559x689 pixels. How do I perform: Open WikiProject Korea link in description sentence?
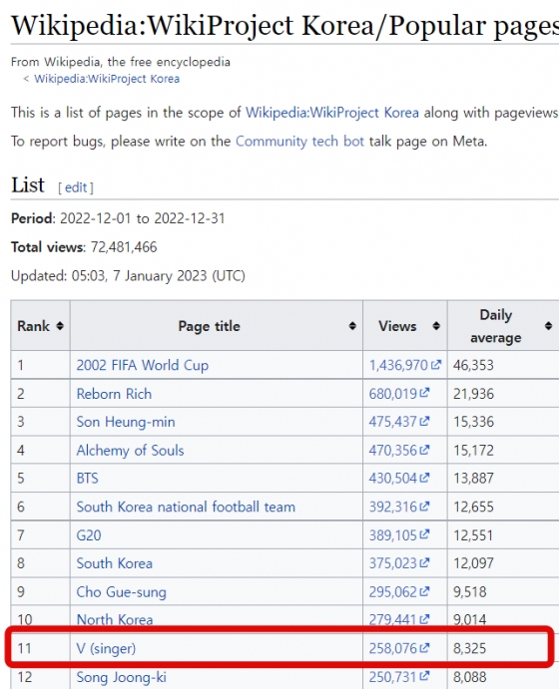[332, 113]
